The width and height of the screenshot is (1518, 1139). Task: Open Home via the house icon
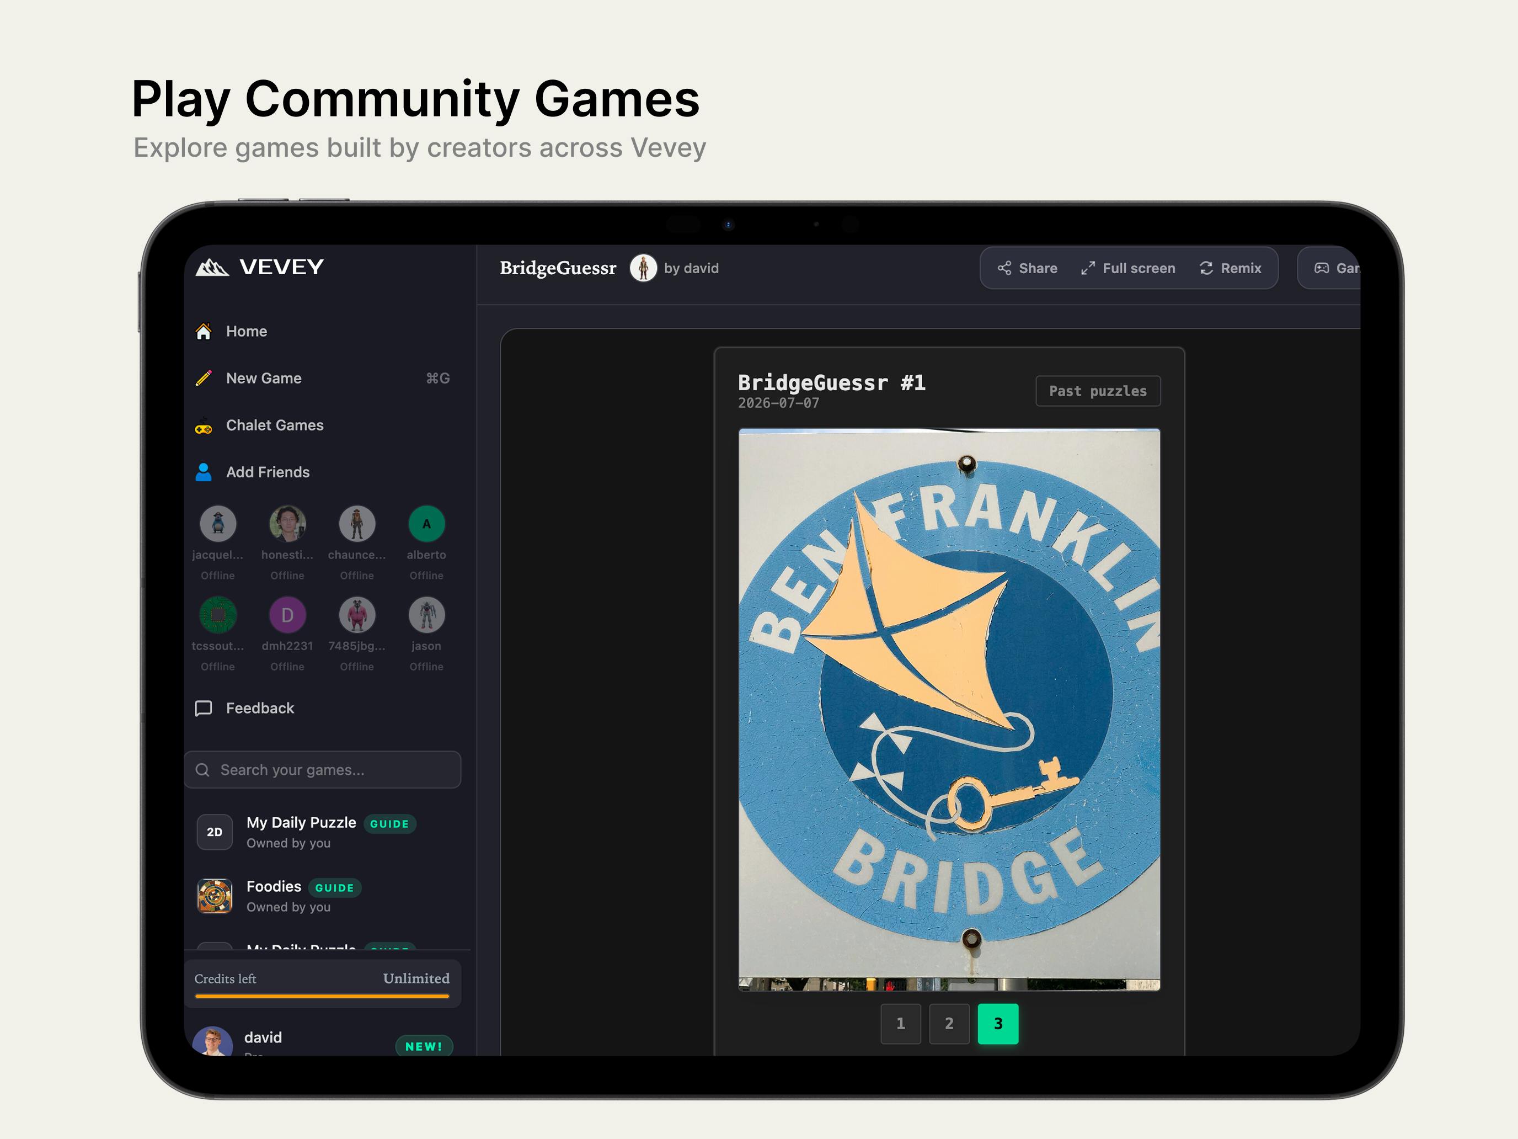pos(204,332)
